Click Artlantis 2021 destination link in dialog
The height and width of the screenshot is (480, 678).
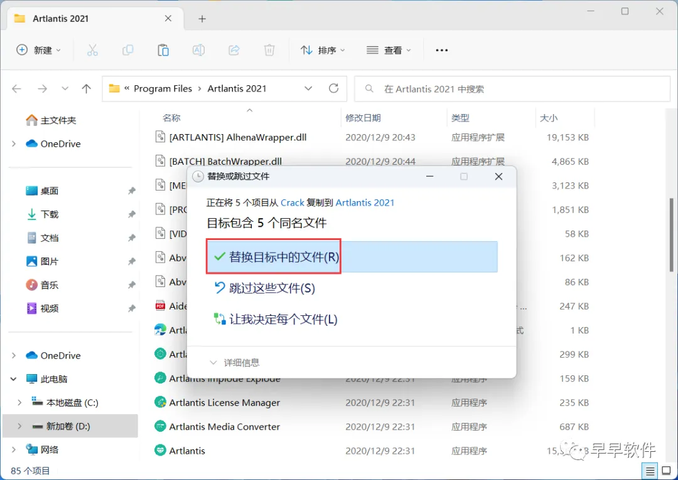point(365,202)
